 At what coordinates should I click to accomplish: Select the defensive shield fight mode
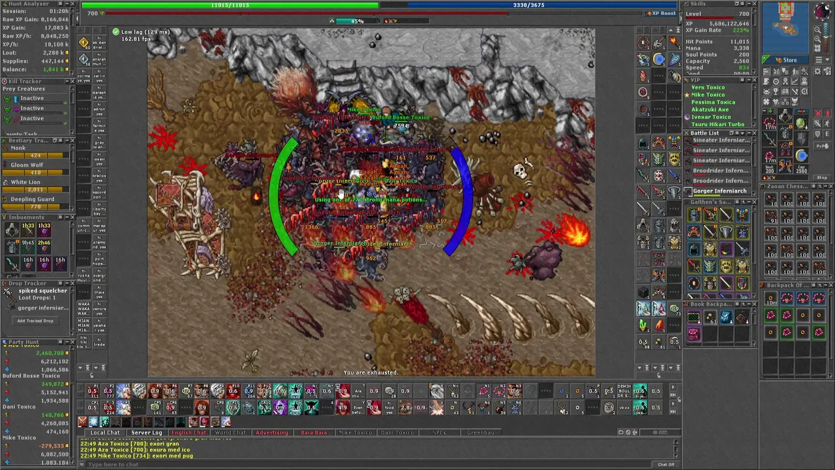coord(817,134)
